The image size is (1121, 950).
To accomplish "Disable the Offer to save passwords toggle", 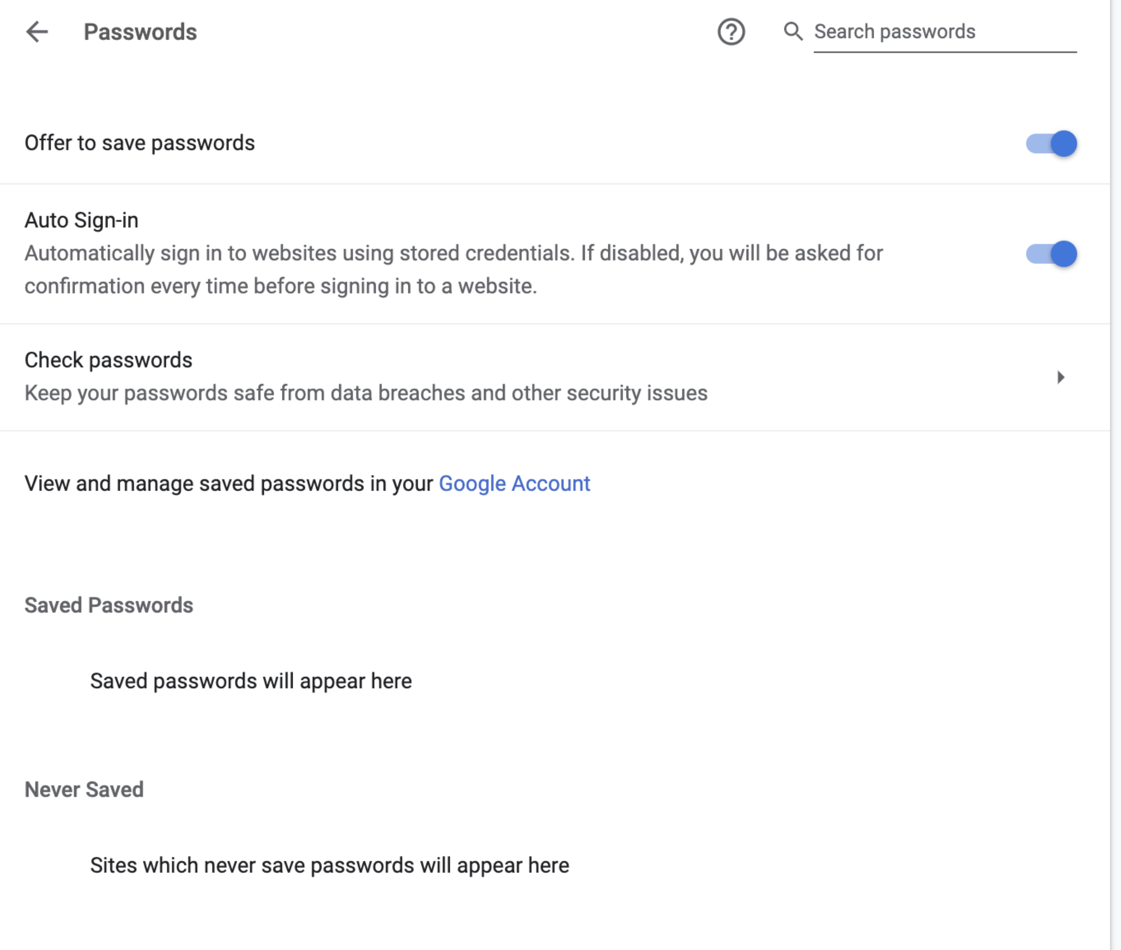I will click(1049, 143).
